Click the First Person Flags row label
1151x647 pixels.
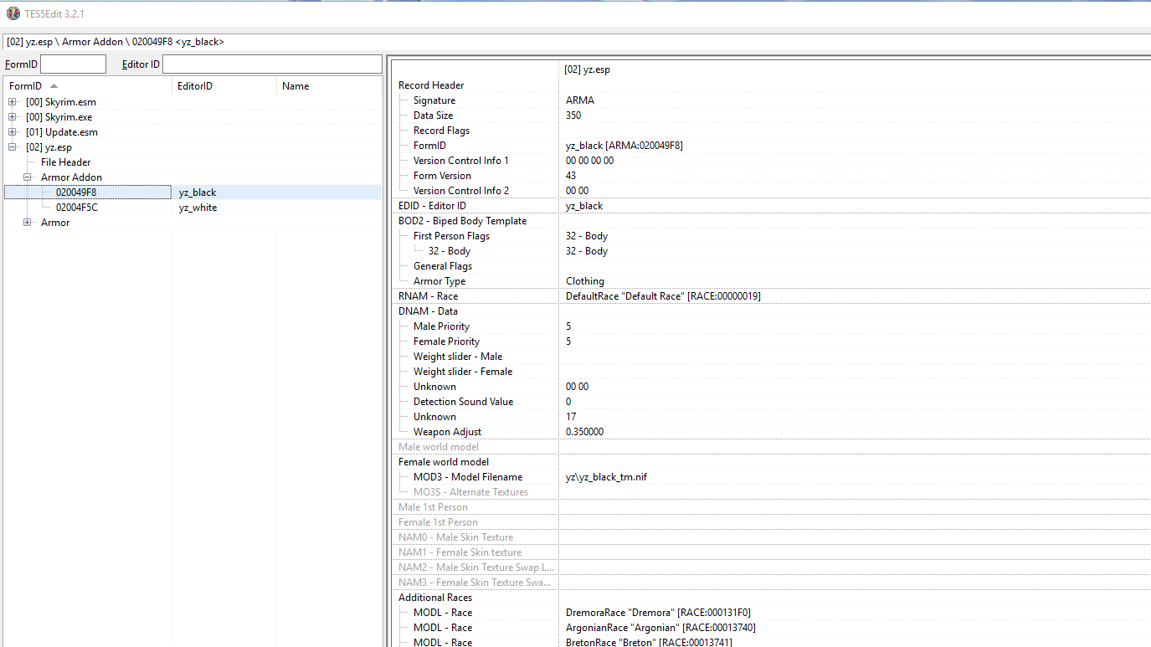[x=451, y=236]
